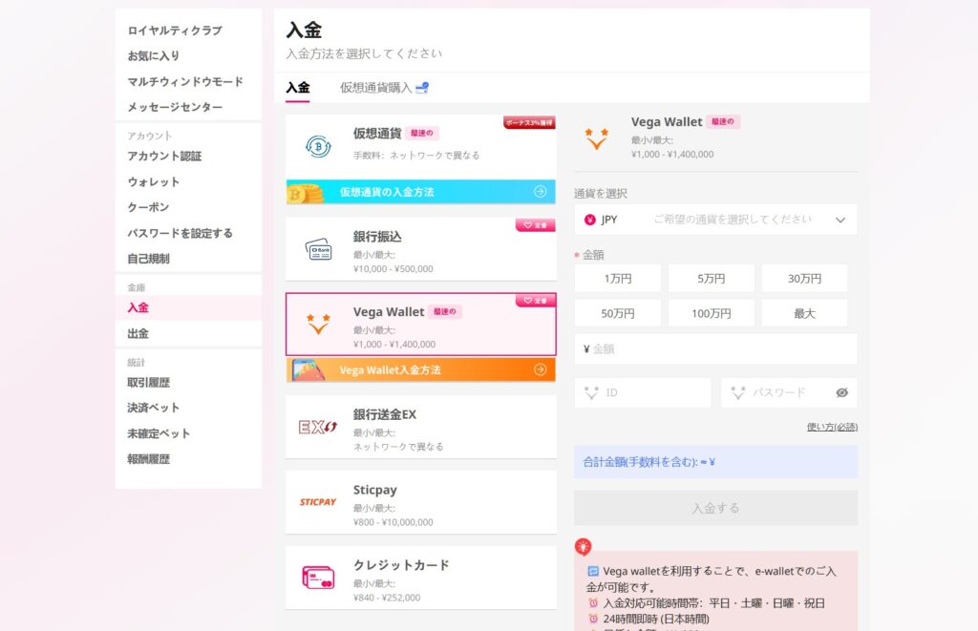Click the ボーナス3%獲得 ribbon badge
The width and height of the screenshot is (978, 631).
(x=529, y=123)
